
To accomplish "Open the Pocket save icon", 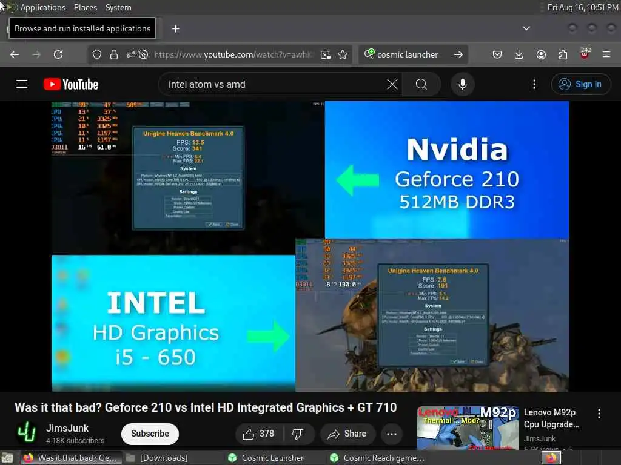I will [x=497, y=54].
